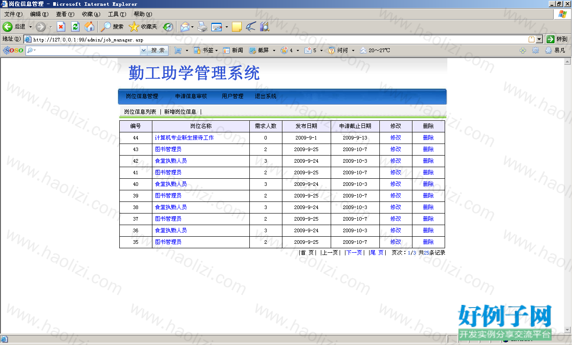
Task: Open the History clock icon
Action: coord(168,27)
